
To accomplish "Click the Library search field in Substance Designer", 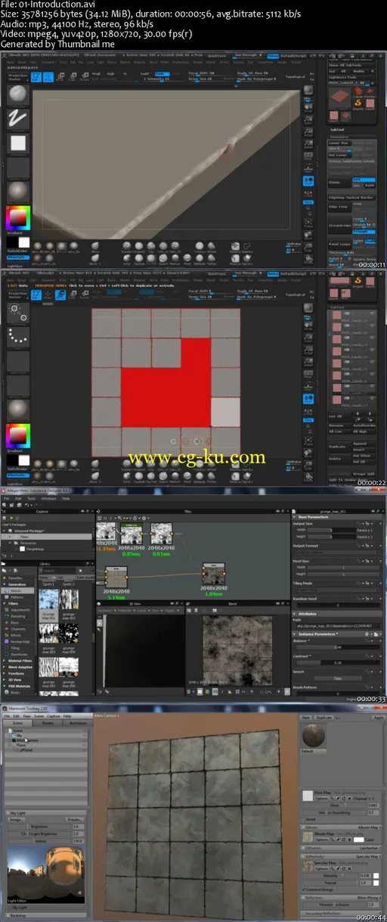I will coord(59,571).
